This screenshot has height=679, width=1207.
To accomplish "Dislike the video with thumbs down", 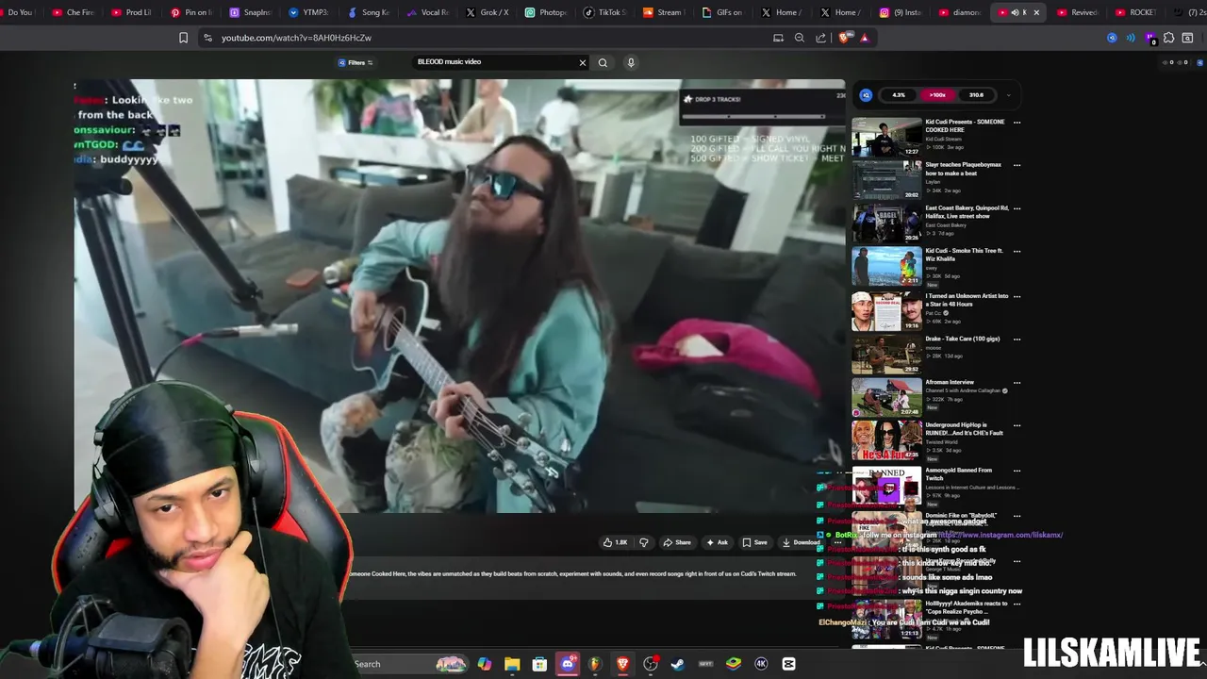I will click(x=644, y=542).
